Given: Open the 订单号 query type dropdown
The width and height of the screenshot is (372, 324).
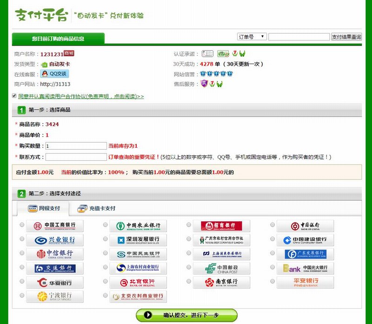Looking at the screenshot, I should click(252, 37).
